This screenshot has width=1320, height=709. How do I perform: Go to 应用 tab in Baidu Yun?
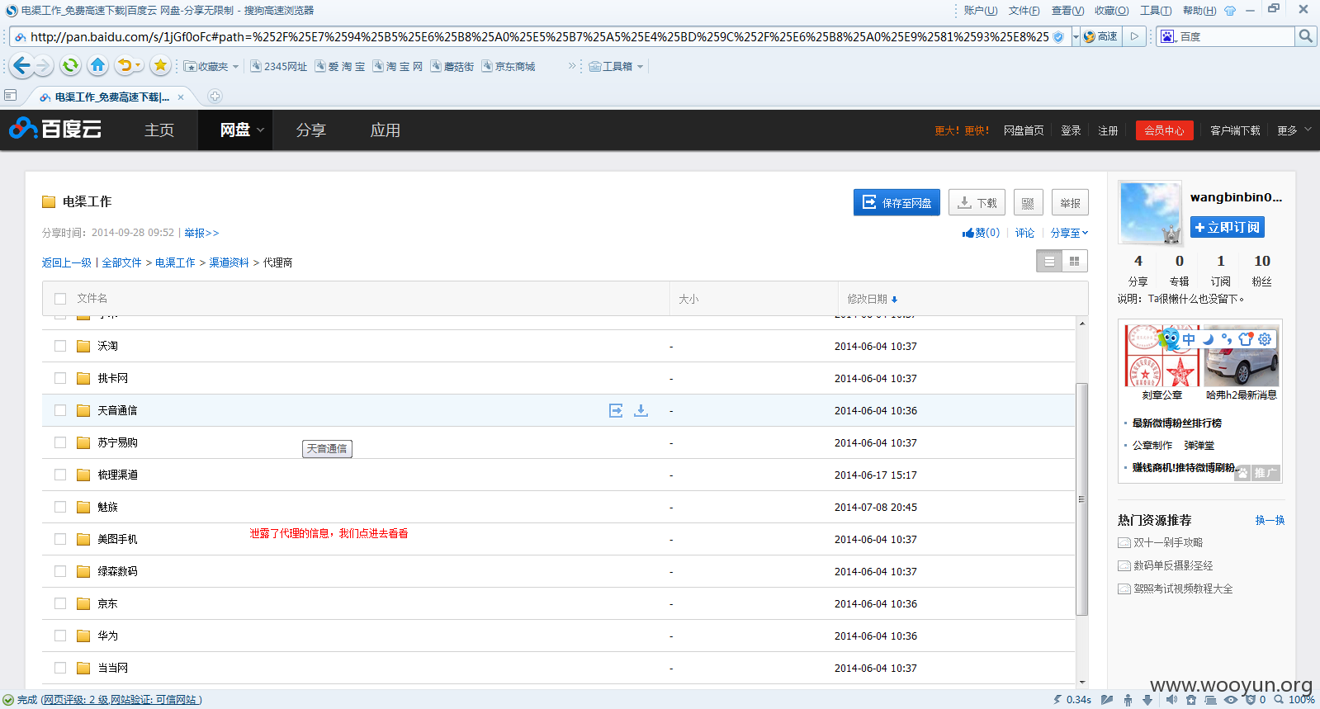pyautogui.click(x=386, y=130)
